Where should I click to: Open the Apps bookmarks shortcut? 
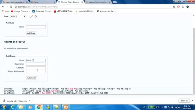pos(5,11)
